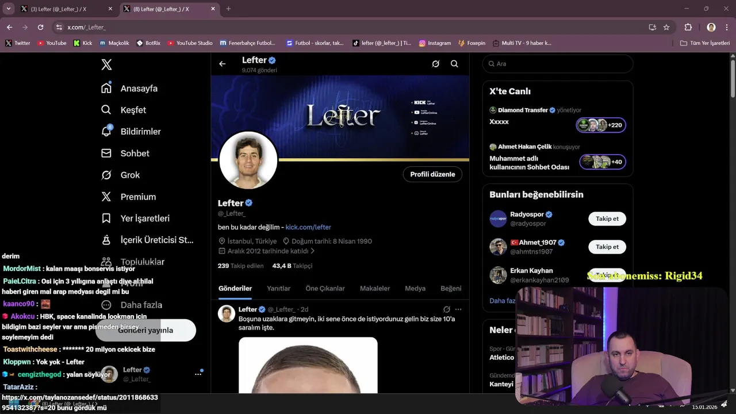
Task: Open the YouTube bookmark in bookmarks bar
Action: pos(52,43)
